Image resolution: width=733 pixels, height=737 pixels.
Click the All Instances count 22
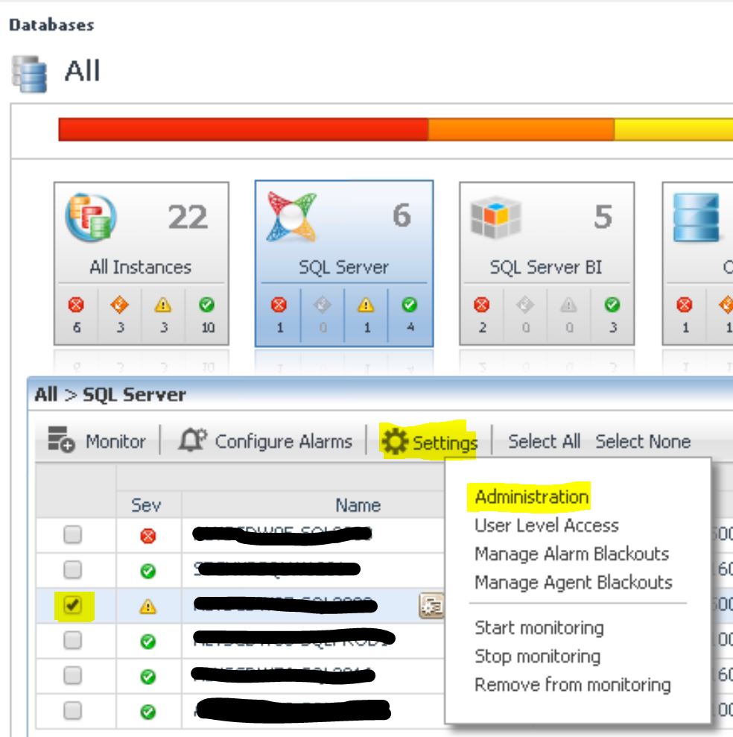click(188, 217)
